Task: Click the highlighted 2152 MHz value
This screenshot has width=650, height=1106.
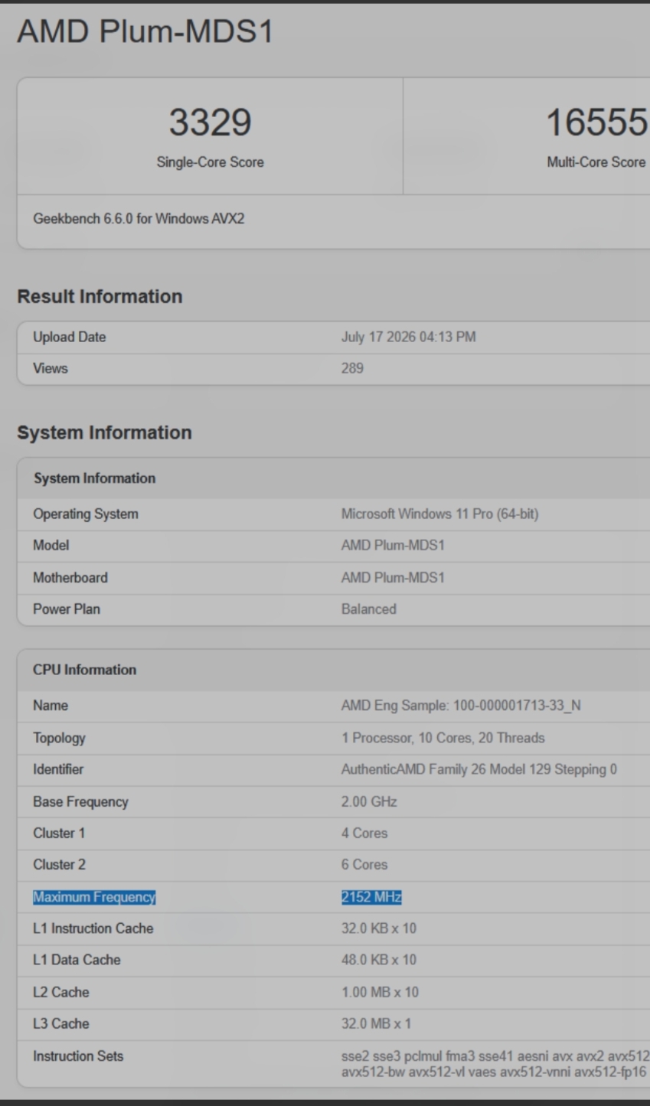Action: [x=371, y=896]
